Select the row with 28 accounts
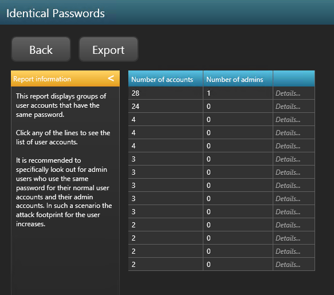Image resolution: width=334 pixels, height=295 pixels. (222, 93)
